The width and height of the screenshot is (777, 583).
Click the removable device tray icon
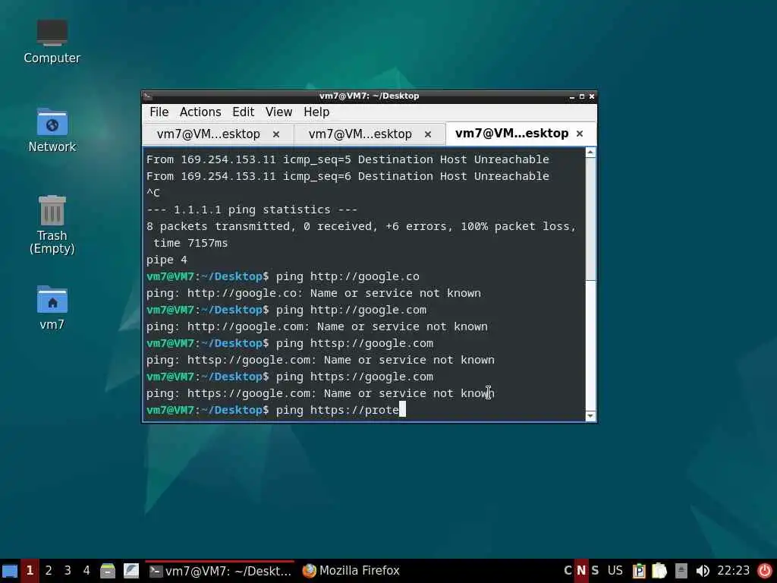coord(681,571)
